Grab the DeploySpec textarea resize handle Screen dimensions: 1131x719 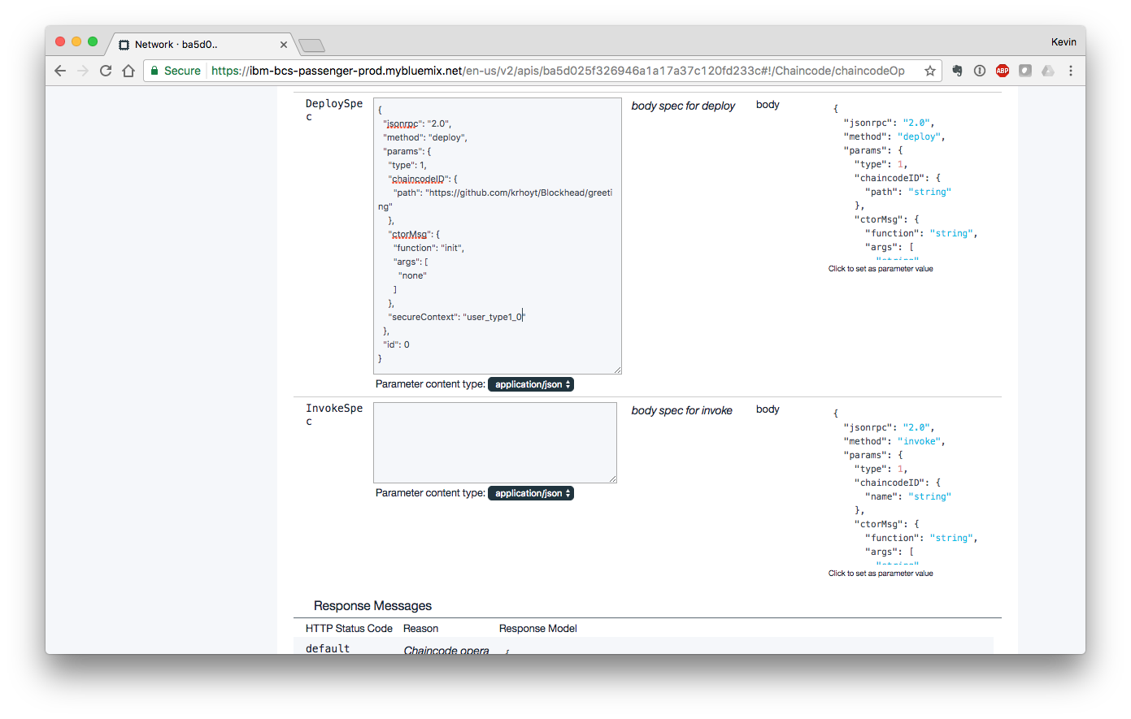[x=617, y=370]
